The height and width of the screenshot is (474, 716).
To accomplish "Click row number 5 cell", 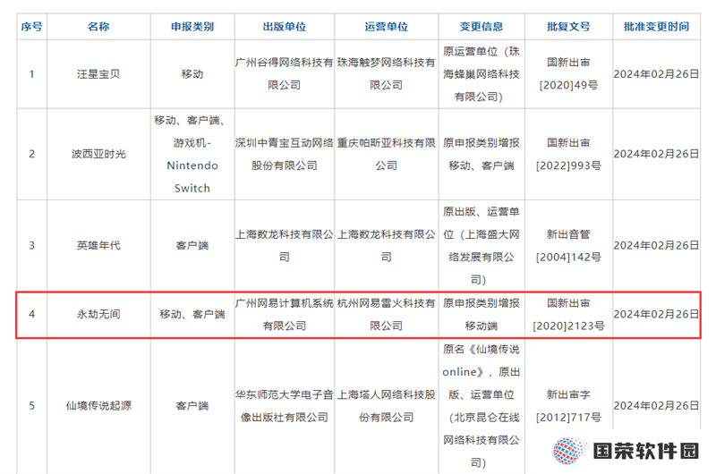I will (x=31, y=405).
